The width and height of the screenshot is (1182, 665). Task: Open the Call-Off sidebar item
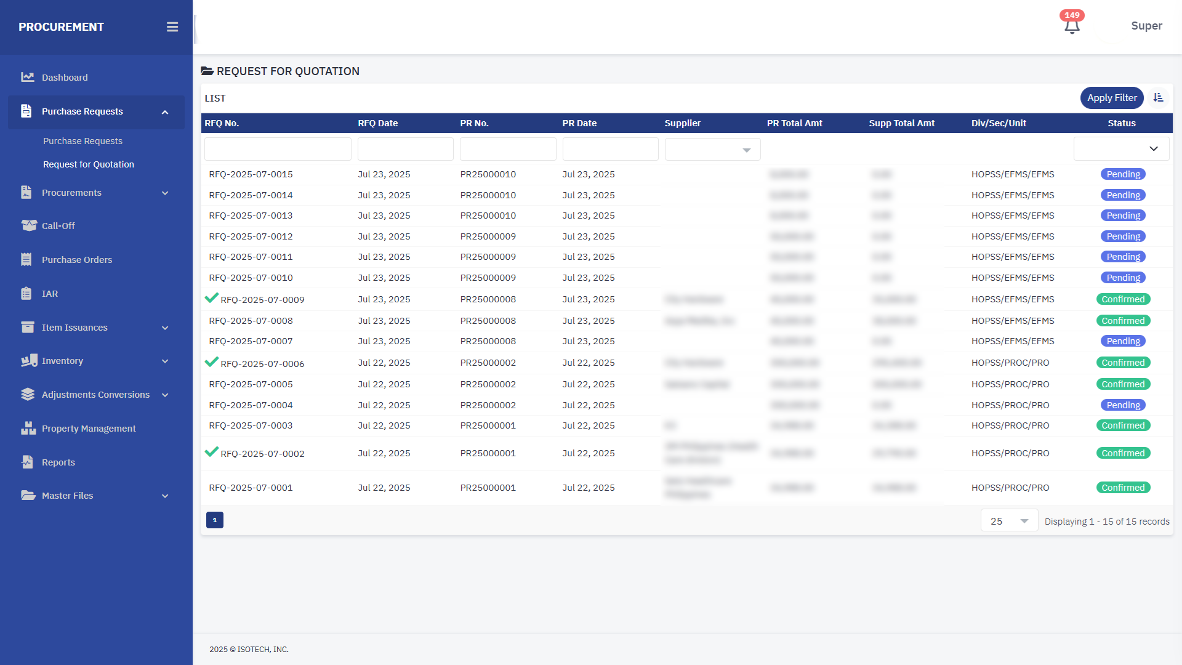[58, 226]
